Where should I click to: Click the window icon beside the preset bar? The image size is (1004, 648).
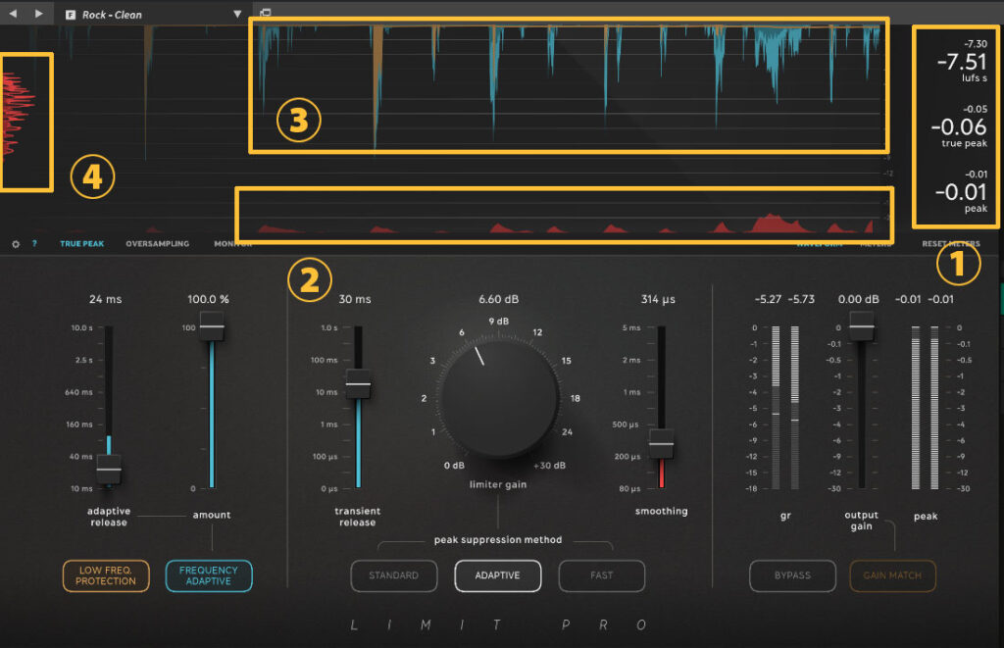pos(266,12)
